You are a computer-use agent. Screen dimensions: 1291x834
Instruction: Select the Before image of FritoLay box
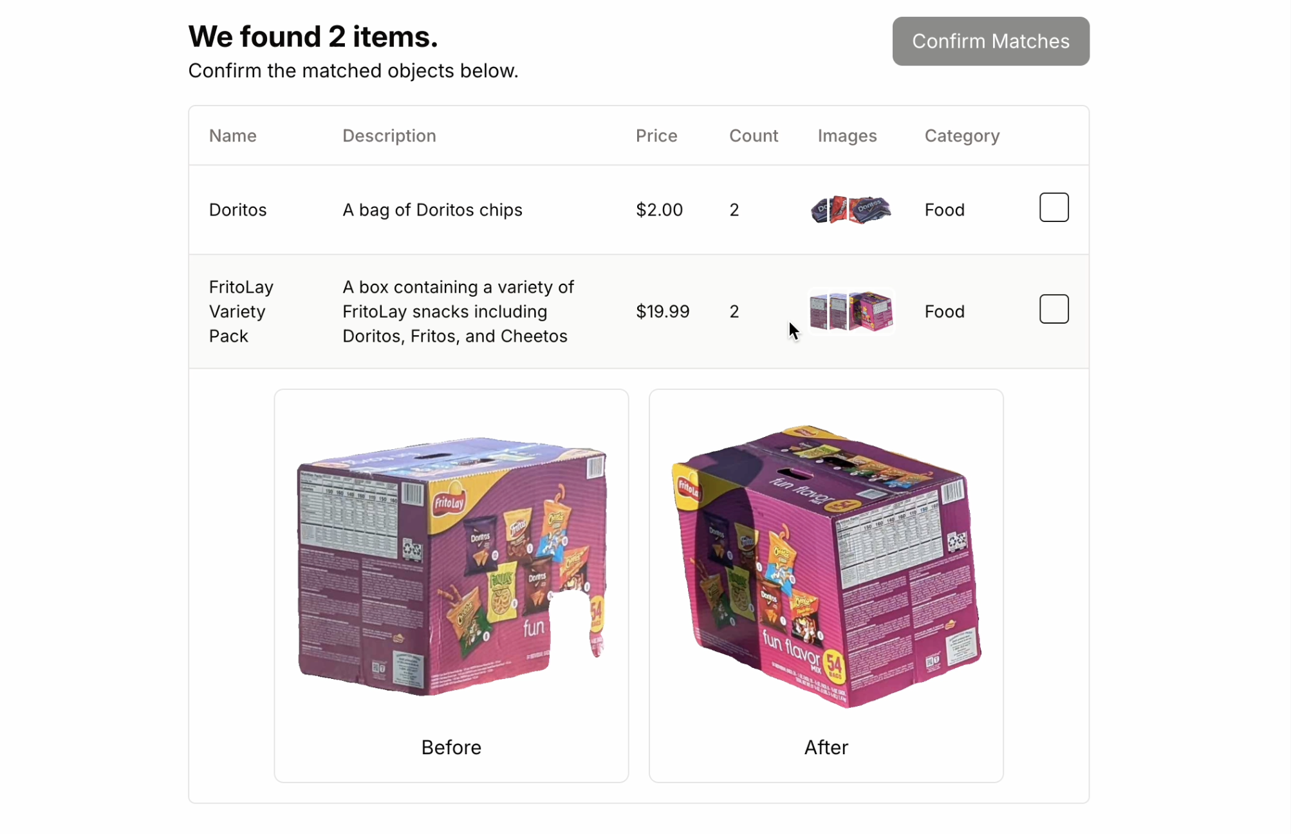(x=451, y=566)
